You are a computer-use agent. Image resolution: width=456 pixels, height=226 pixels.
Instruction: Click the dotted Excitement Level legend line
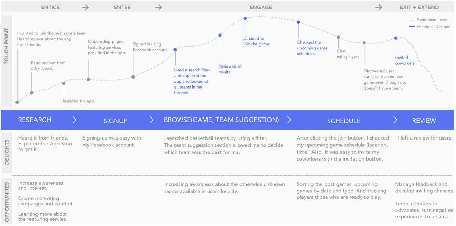point(411,20)
